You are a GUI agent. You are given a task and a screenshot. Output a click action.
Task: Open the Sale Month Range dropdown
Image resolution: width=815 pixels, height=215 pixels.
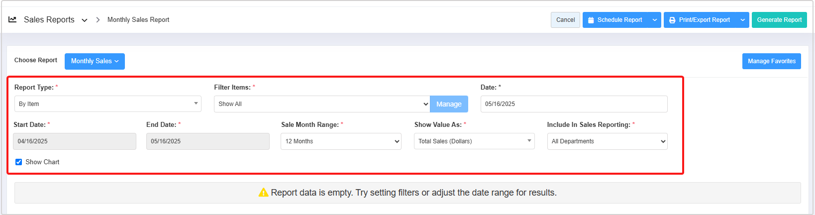(341, 141)
